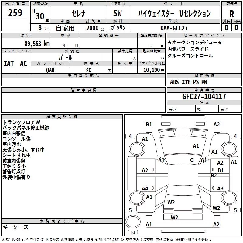Screen dimensions: 243x243
Task: Select the overall rating R
Action: coord(231,14)
